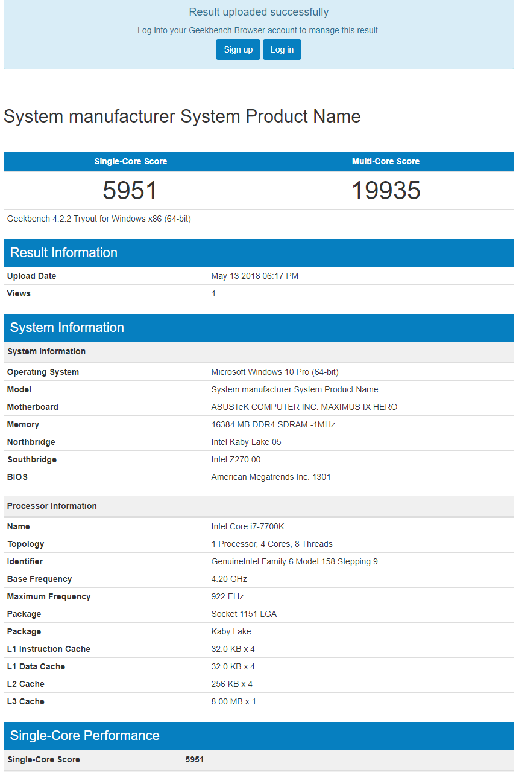The height and width of the screenshot is (772, 516).
Task: Click the L1 Instruction Cache row label
Action: pos(49,649)
